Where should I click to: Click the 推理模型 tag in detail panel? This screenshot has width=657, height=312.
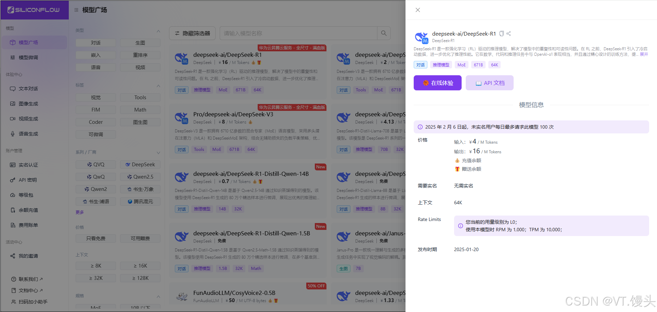click(441, 65)
